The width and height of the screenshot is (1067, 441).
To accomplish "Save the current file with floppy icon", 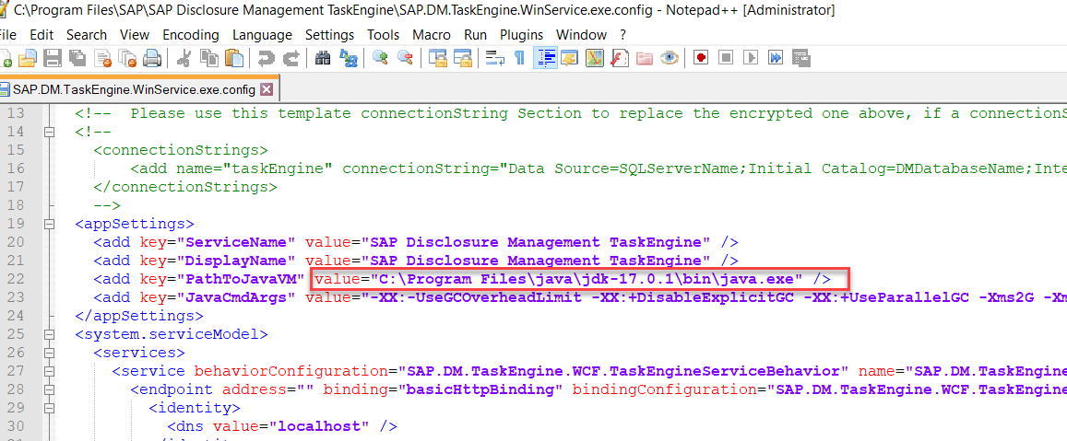I will pos(53,58).
